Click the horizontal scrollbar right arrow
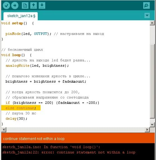 click(147, 130)
